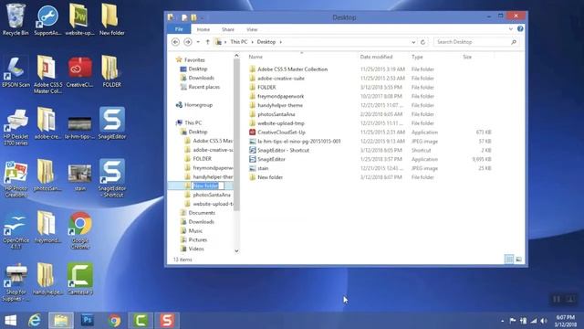Launch Internet Explorer from taskbar

(35, 321)
